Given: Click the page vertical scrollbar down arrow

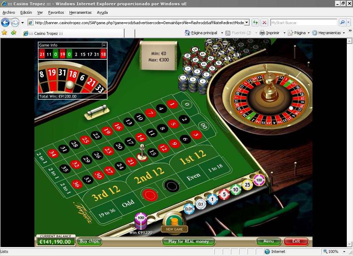Looking at the screenshot, I should tap(350, 244).
